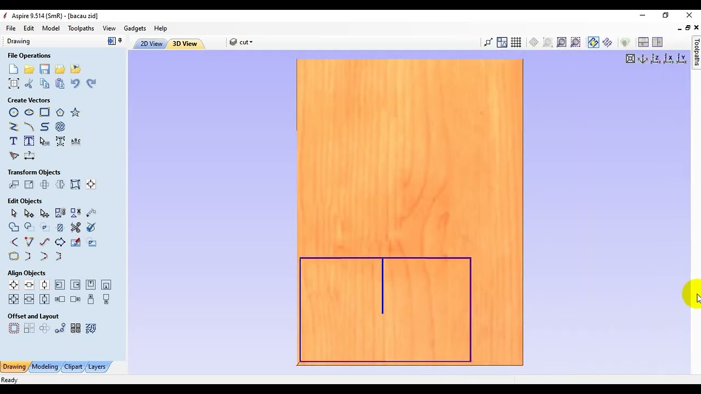The height and width of the screenshot is (394, 701).
Task: Switch to the Layers tab
Action: pyautogui.click(x=97, y=367)
